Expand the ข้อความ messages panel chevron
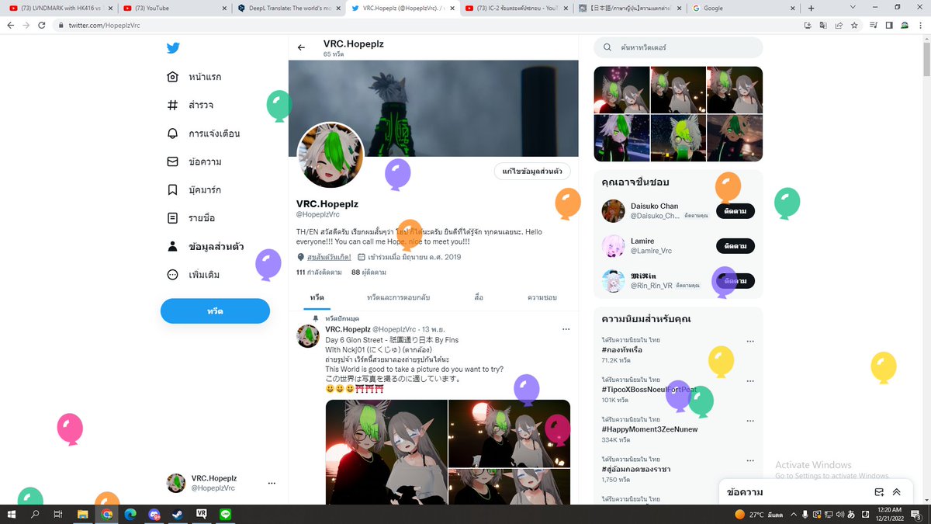Image resolution: width=931 pixels, height=524 pixels. [897, 491]
